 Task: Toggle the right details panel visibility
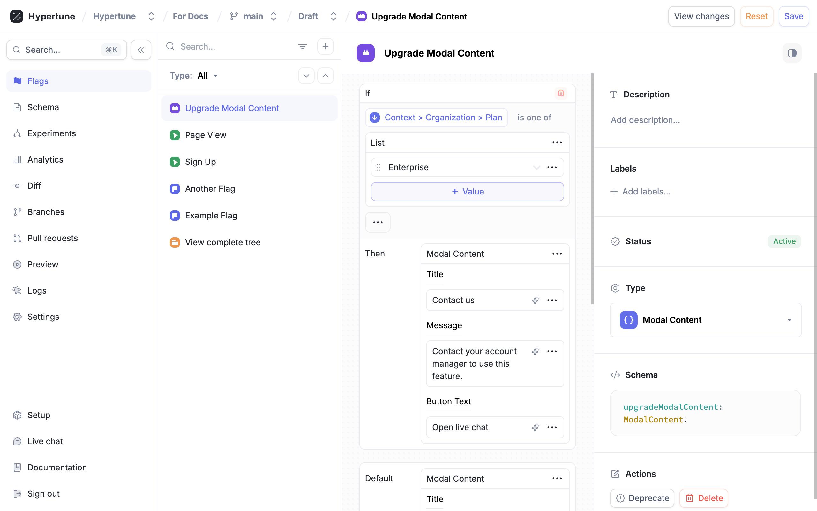pyautogui.click(x=792, y=53)
